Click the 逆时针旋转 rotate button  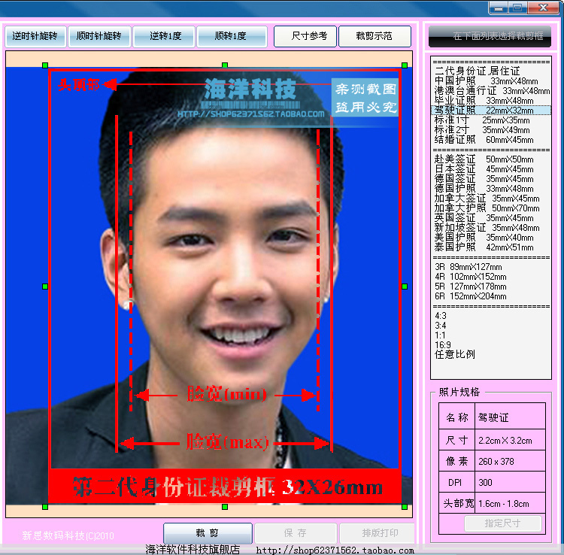(35, 36)
